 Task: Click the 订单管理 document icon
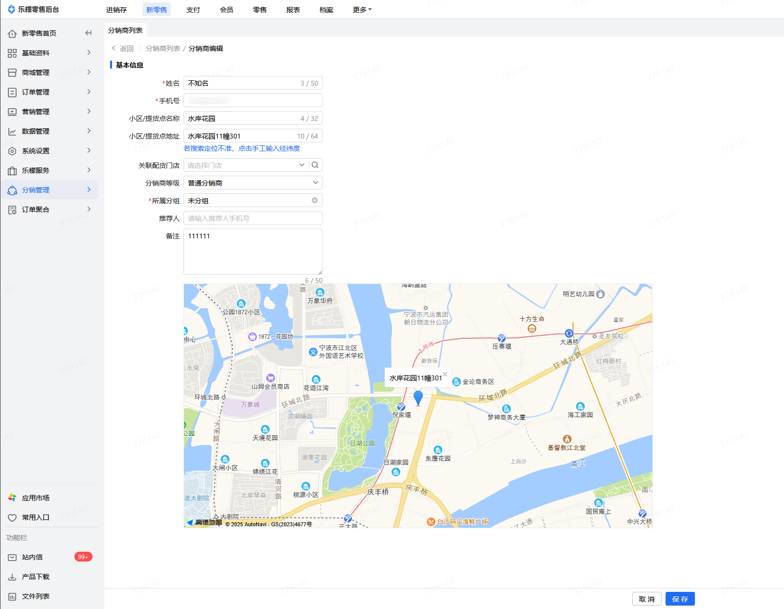pos(12,92)
